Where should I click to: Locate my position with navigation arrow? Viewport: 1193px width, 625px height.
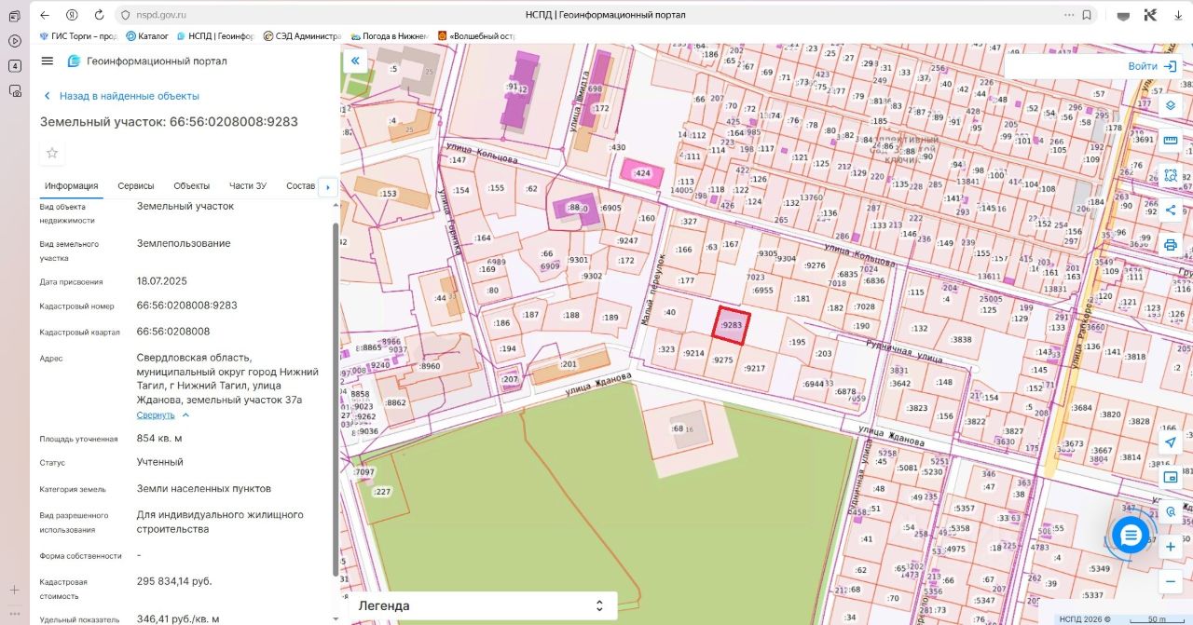pyautogui.click(x=1171, y=442)
